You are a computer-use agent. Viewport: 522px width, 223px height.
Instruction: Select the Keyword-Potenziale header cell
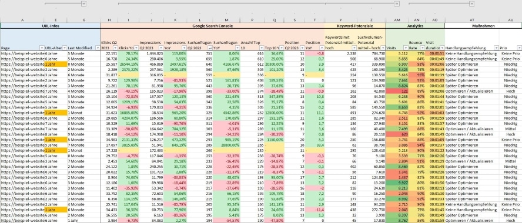(355, 25)
